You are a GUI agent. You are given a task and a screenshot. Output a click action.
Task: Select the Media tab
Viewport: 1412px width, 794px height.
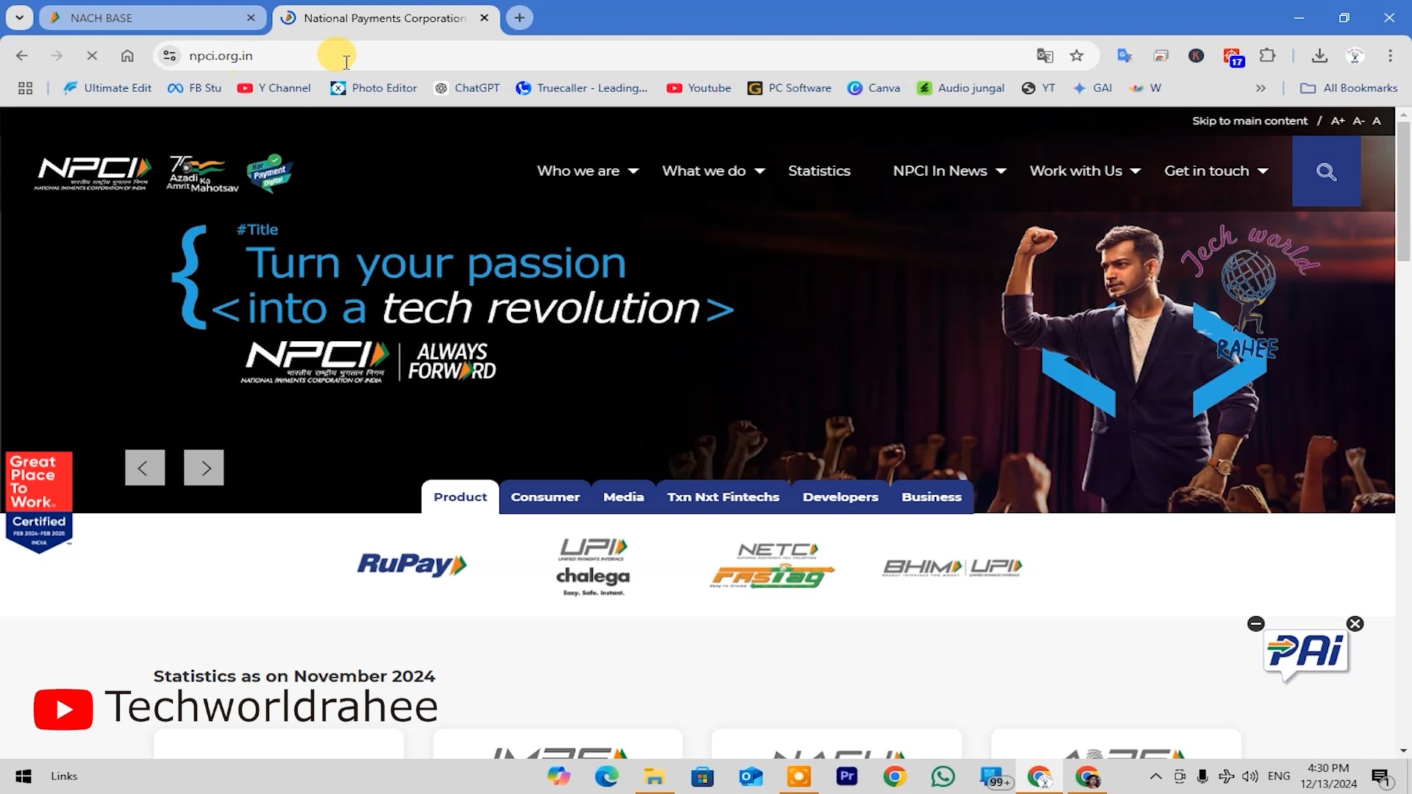coord(624,497)
